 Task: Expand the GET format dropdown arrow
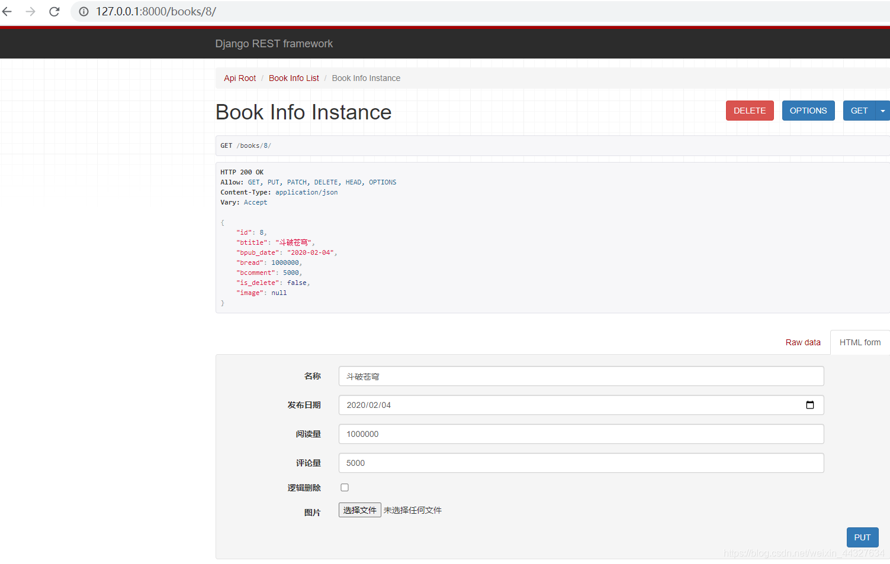coord(883,111)
